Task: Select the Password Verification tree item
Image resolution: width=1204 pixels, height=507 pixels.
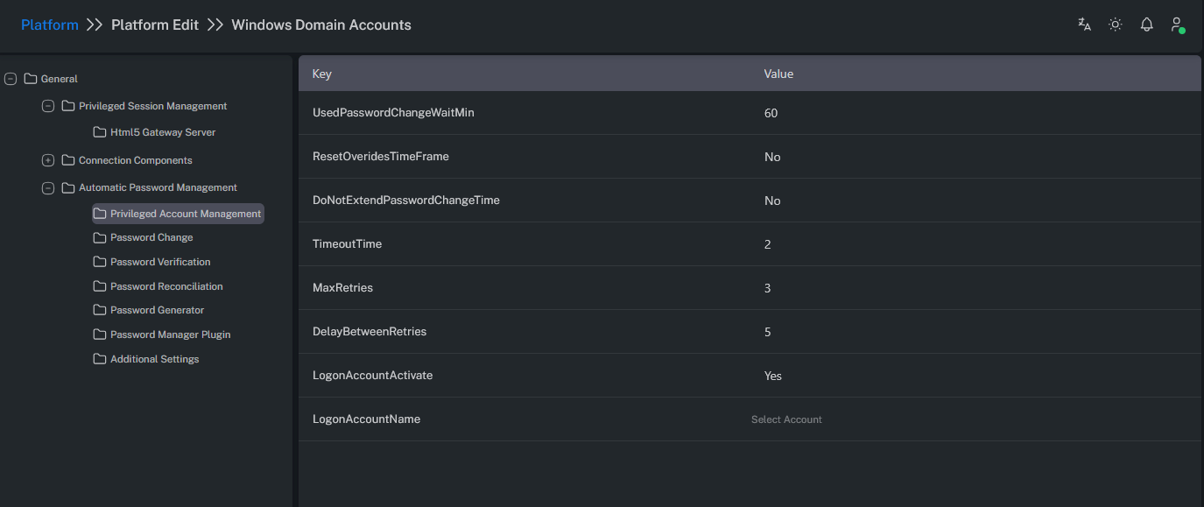Action: (x=160, y=262)
